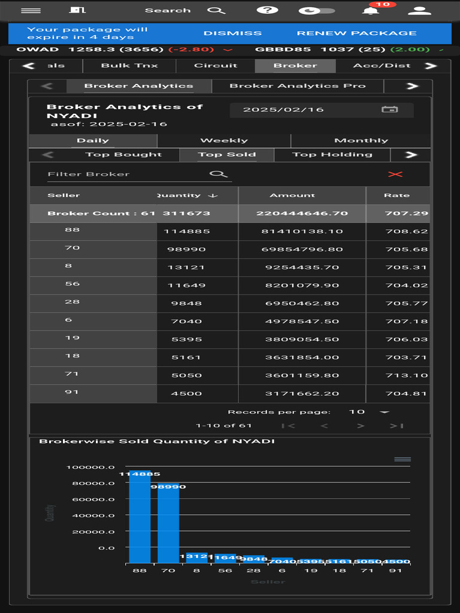Viewport: 460px width, 613px height.
Task: Go to first page of records
Action: click(288, 426)
